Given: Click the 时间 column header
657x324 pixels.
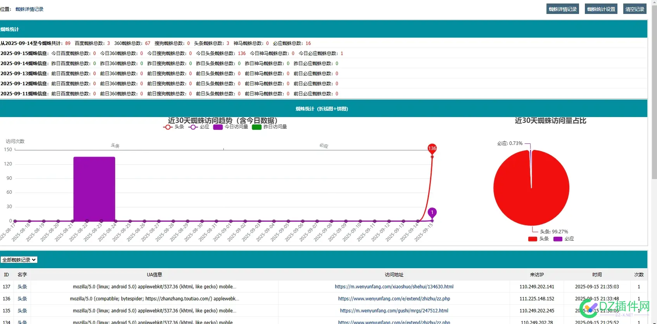Looking at the screenshot, I should click(x=597, y=275).
